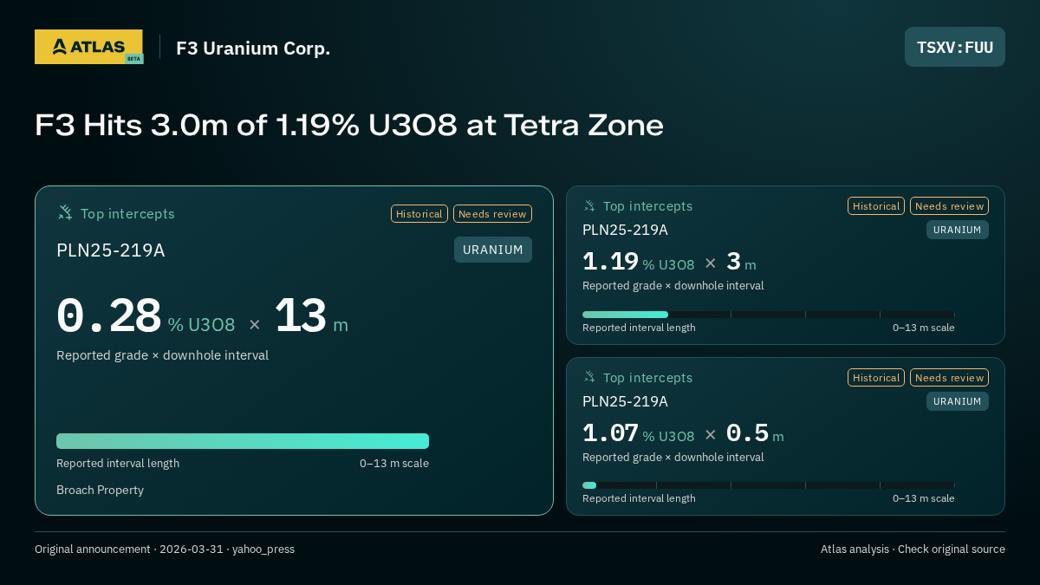Select the F3 Uranium Corp. company name
This screenshot has width=1040, height=585.
pyautogui.click(x=253, y=49)
